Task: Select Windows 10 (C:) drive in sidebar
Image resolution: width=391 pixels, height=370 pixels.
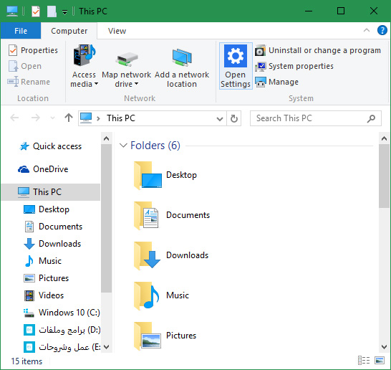Action: click(62, 313)
